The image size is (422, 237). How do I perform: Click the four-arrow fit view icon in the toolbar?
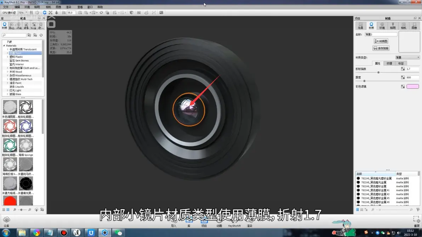[51, 13]
